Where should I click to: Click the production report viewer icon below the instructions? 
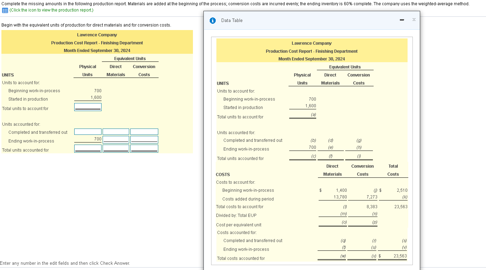click(5, 10)
